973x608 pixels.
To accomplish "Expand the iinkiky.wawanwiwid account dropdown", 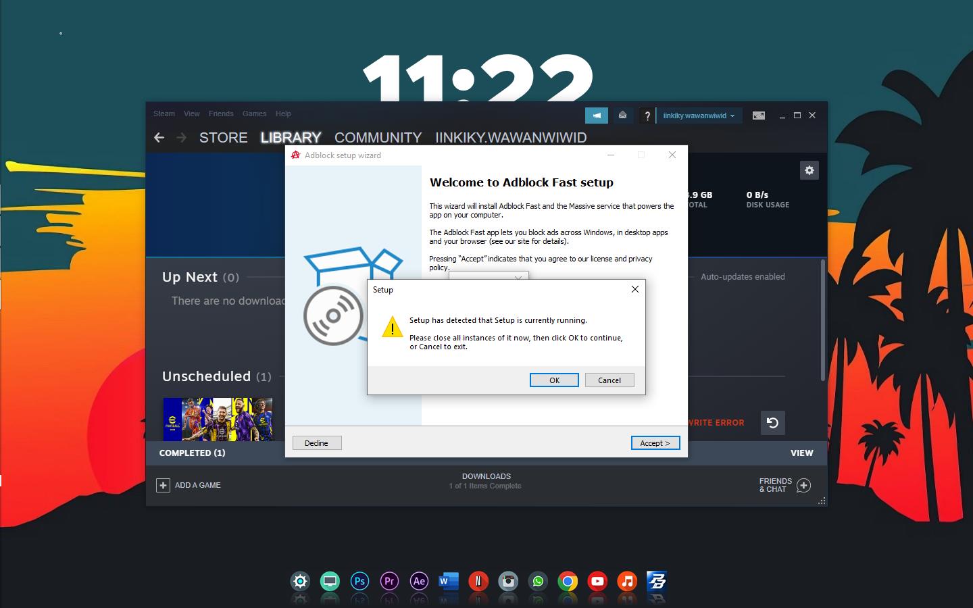I will point(698,116).
